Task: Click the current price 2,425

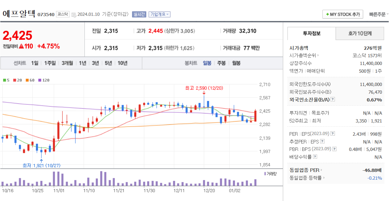Action: tap(17, 35)
